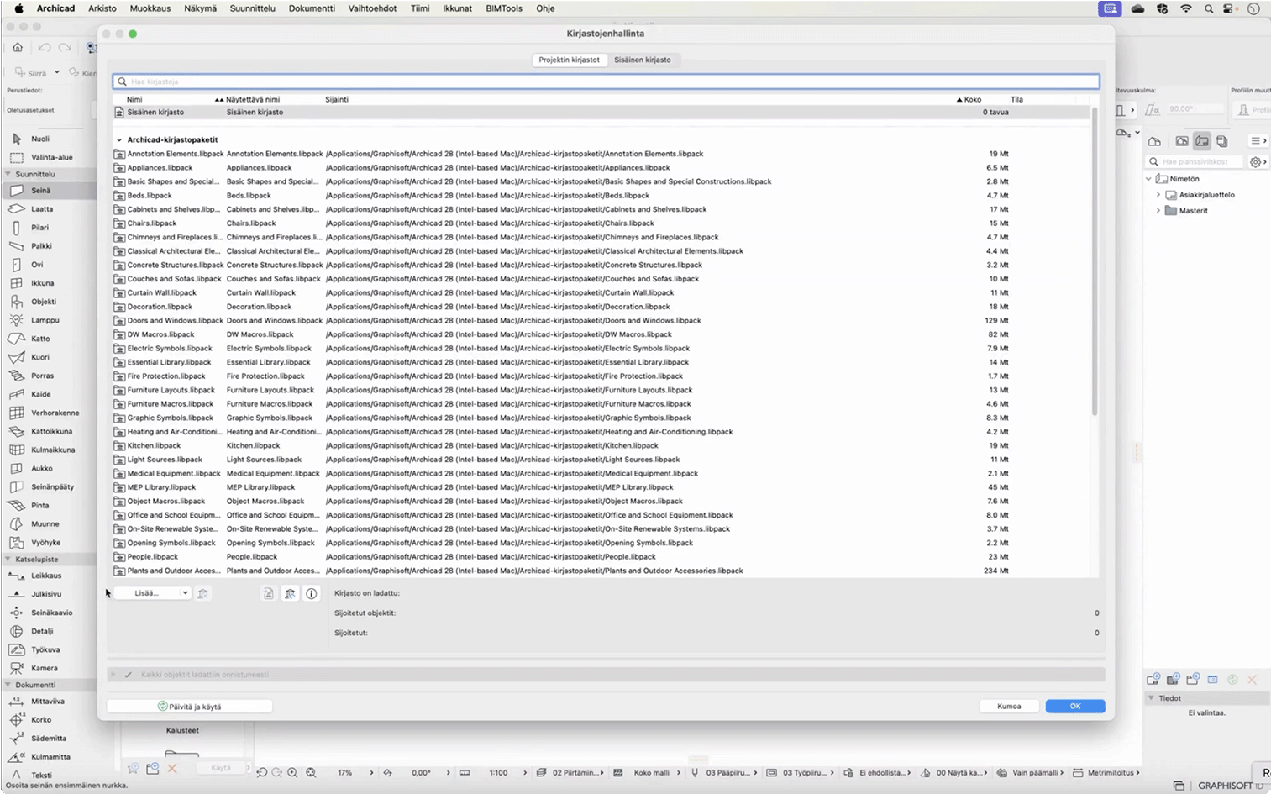Activate the Katto roof tool
1271x794 pixels.
[40, 339]
